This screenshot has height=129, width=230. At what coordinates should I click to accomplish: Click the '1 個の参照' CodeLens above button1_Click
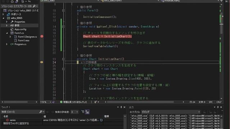(84, 23)
